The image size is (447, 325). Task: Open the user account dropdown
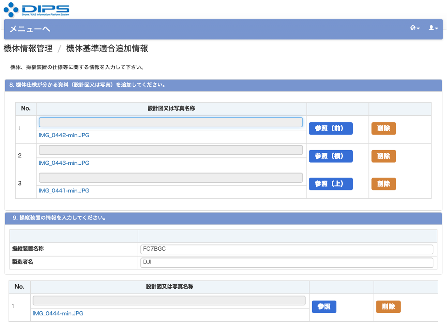[x=433, y=28]
